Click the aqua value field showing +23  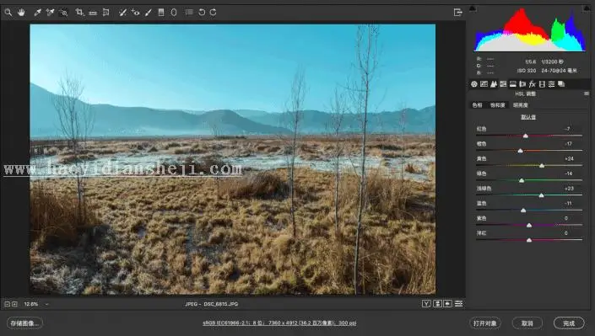click(569, 189)
